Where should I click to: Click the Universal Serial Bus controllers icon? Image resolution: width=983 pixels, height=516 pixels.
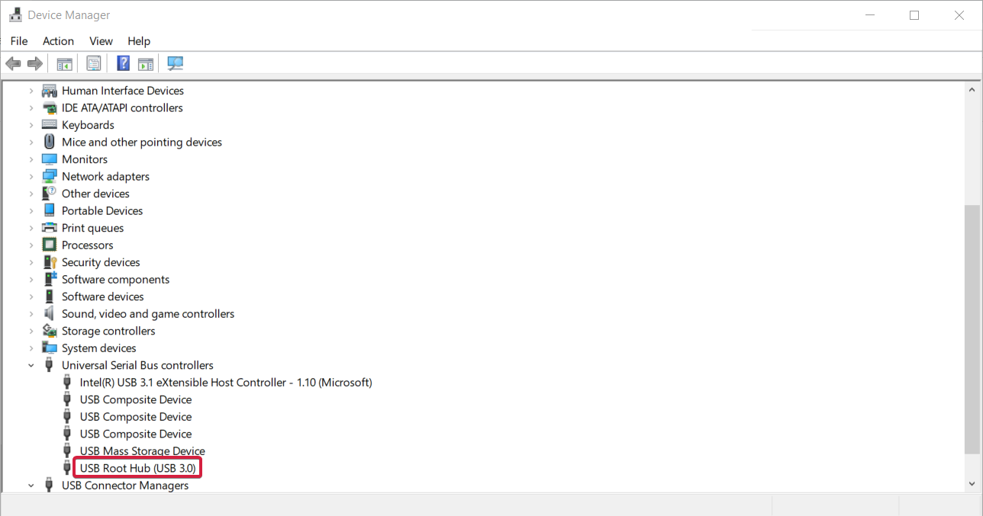(x=50, y=365)
